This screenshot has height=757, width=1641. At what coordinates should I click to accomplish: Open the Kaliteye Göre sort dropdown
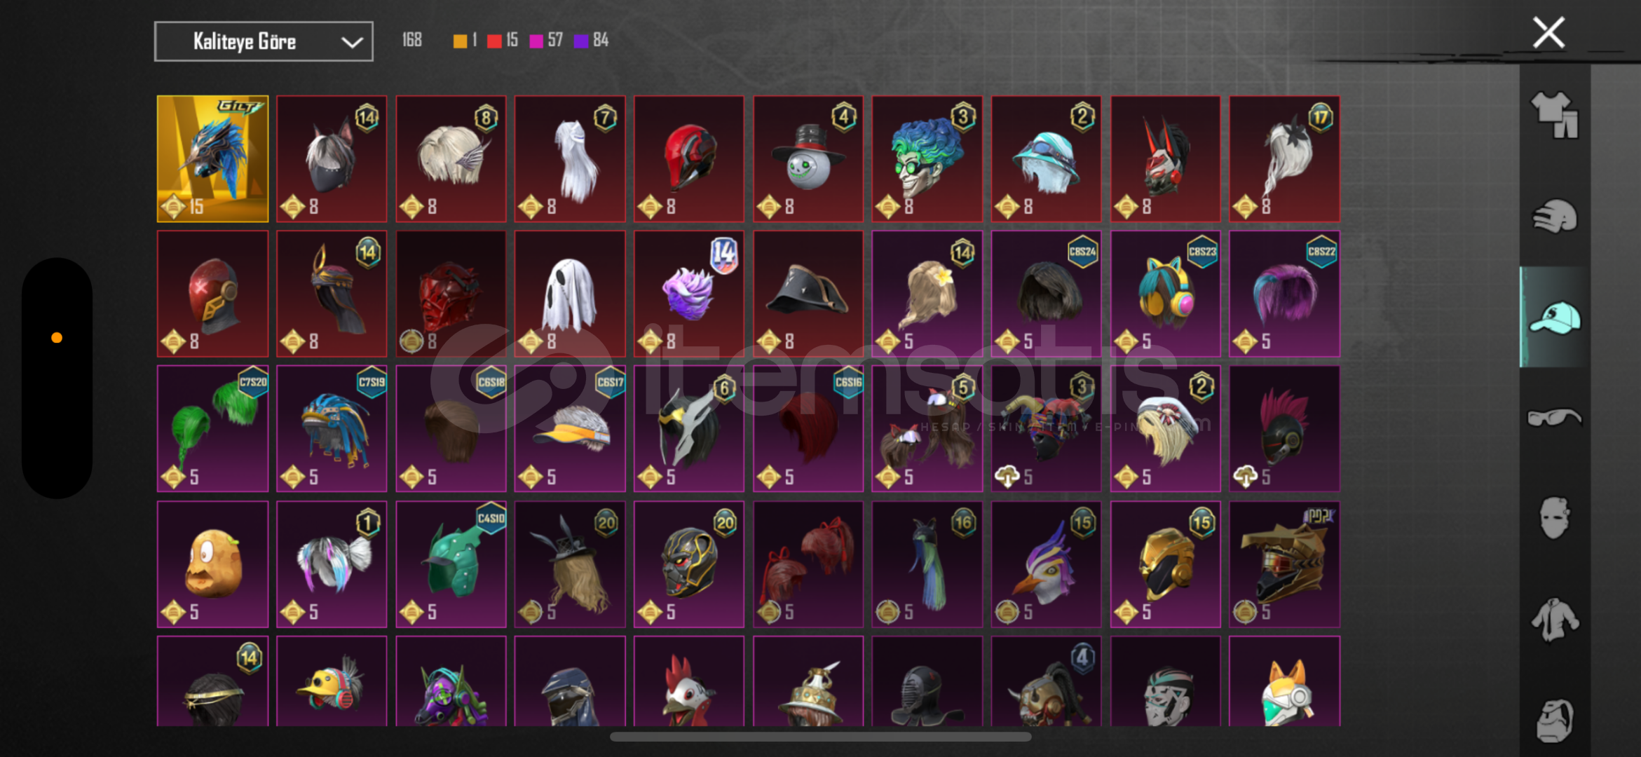(x=264, y=41)
